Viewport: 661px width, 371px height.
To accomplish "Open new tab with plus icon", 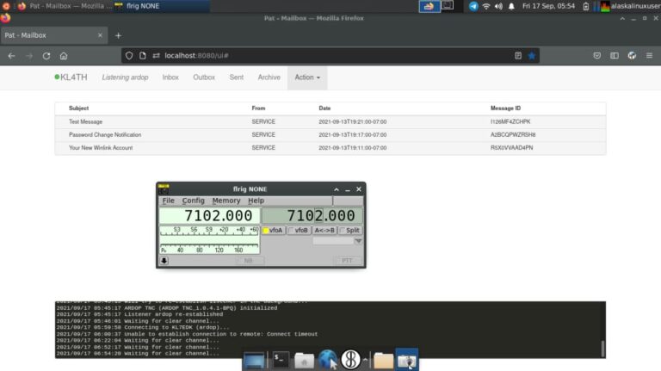I will click(118, 35).
